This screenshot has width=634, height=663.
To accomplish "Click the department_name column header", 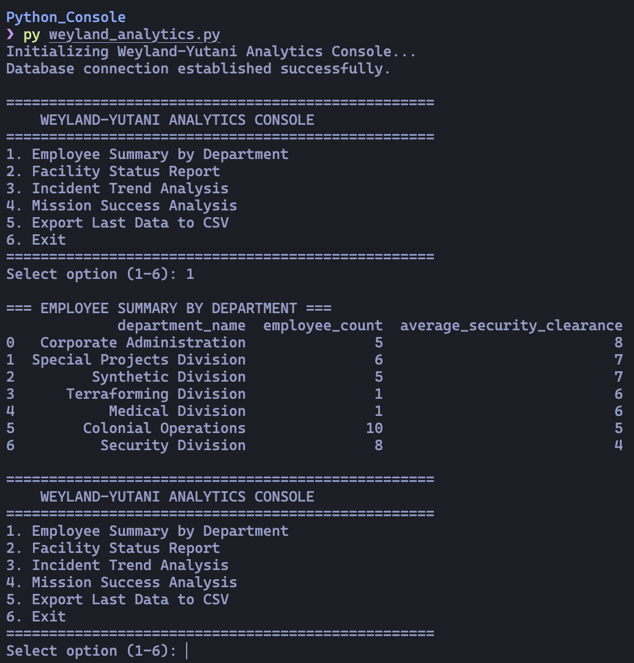I will 181,325.
